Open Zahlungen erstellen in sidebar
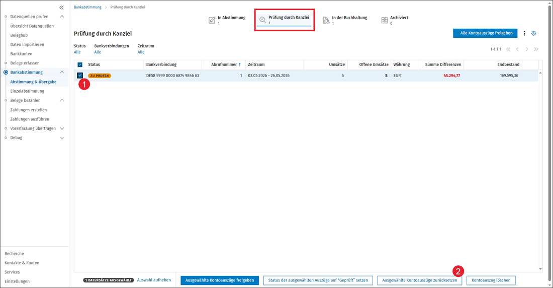This screenshot has height=288, width=553. click(29, 110)
